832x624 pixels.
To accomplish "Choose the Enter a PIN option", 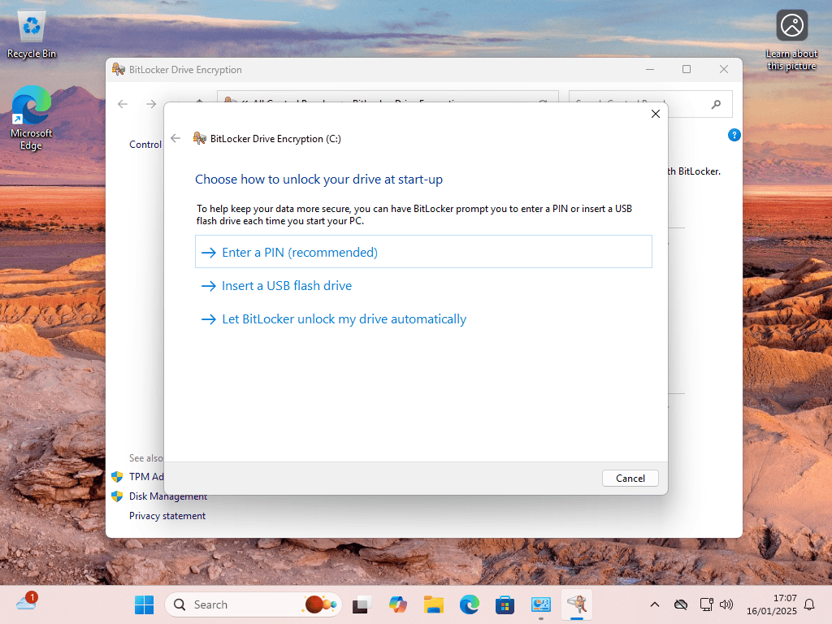I will tap(299, 253).
